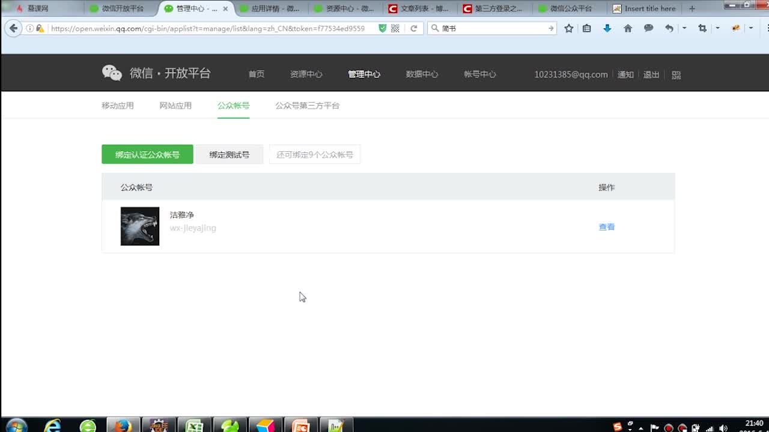769x432 pixels.
Task: Show site information icon in address bar
Action: [x=29, y=28]
